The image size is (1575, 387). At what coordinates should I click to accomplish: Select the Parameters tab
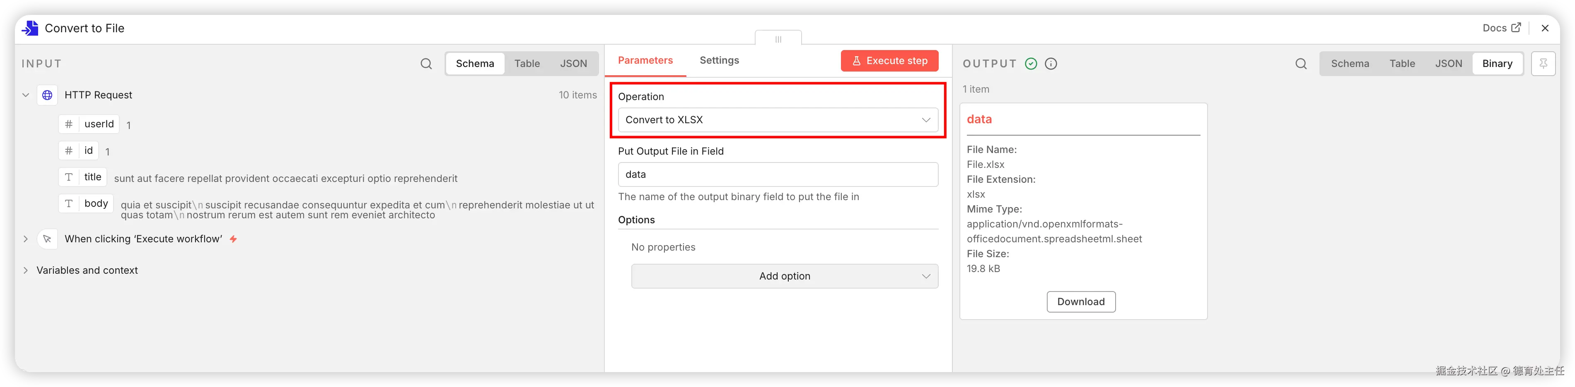pyautogui.click(x=645, y=60)
